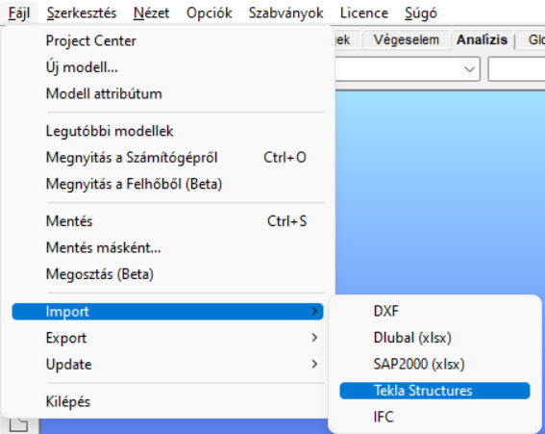Image resolution: width=545 pixels, height=434 pixels.
Task: Open the Import submenu entry
Action: click(167, 312)
